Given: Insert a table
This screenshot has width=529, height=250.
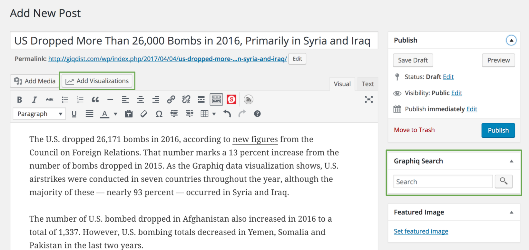Looking at the screenshot, I should click(x=204, y=114).
